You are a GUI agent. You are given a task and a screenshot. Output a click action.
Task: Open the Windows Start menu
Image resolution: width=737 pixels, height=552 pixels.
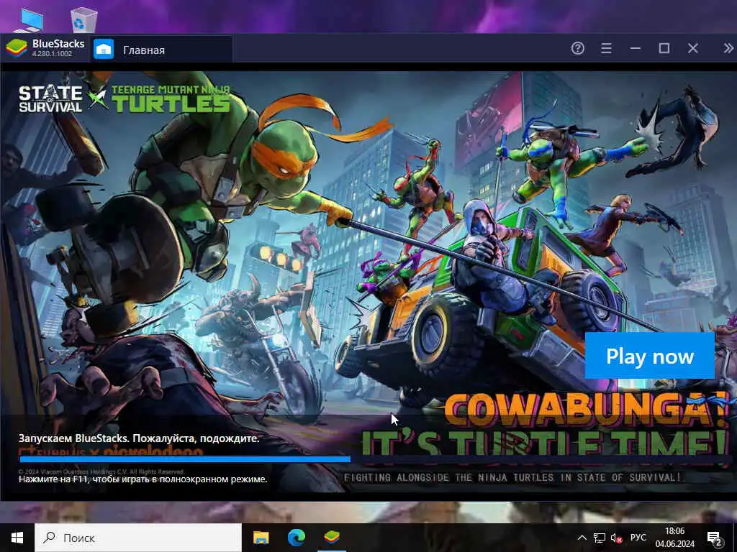click(x=17, y=538)
